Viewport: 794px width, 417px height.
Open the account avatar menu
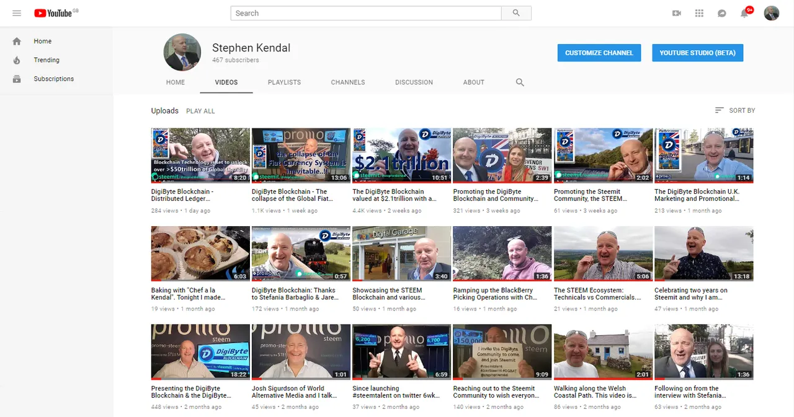coord(772,13)
